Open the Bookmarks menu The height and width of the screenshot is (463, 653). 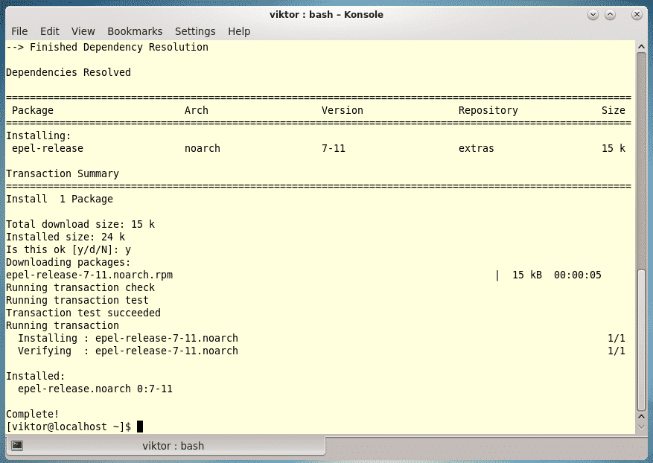pyautogui.click(x=135, y=31)
